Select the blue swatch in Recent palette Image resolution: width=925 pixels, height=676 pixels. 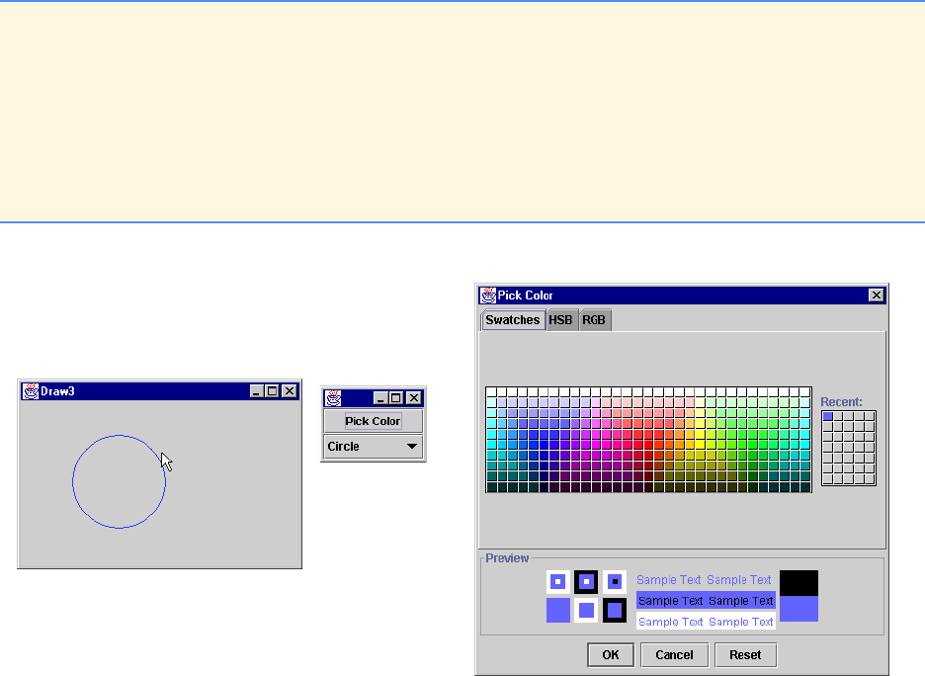pyautogui.click(x=828, y=416)
